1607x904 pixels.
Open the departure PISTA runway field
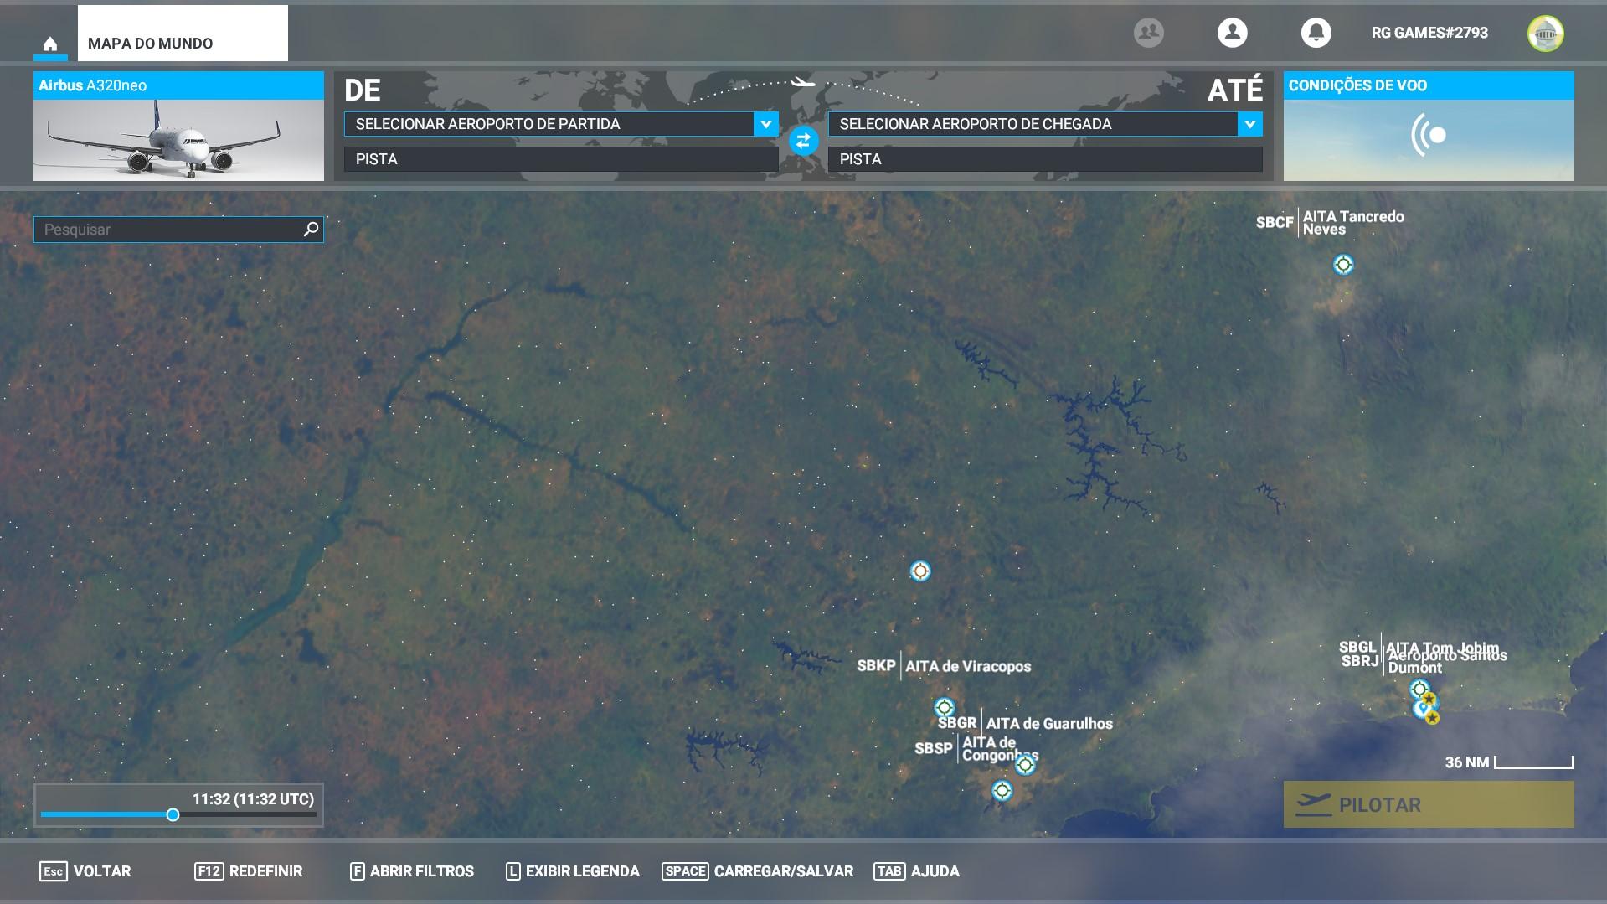tap(561, 159)
